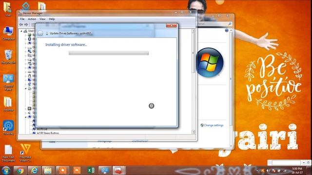The width and height of the screenshot is (312, 175).
Task: Click the Device Manager toolbar Forward arrow
Action: coord(26,25)
